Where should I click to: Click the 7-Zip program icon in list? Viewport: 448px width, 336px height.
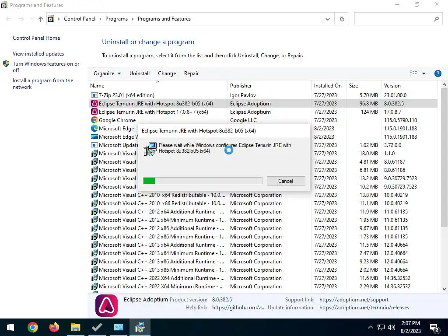94,95
